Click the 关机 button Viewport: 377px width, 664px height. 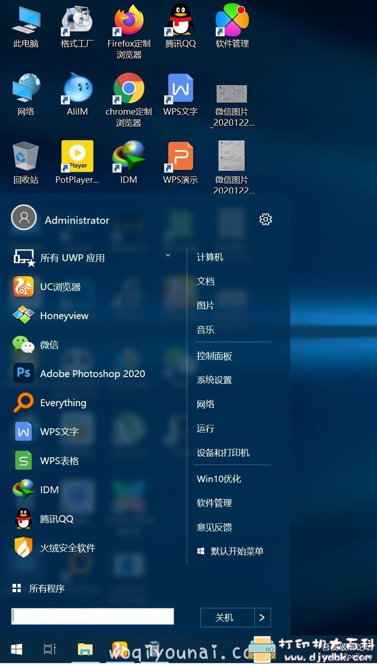tap(228, 617)
